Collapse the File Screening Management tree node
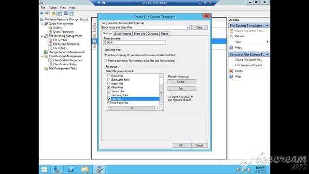309x174 pixels. (x=42, y=36)
